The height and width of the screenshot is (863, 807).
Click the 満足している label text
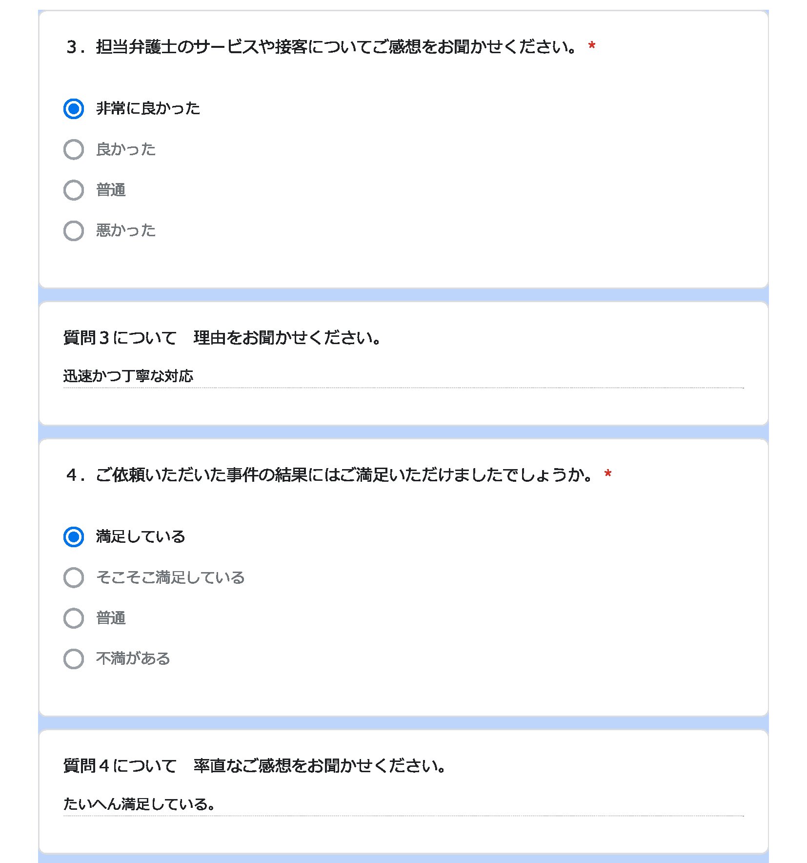pyautogui.click(x=141, y=537)
